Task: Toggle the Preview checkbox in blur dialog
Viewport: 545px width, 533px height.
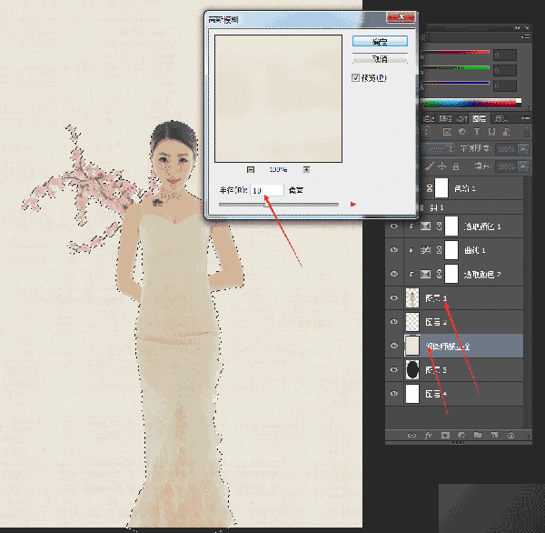Action: pyautogui.click(x=355, y=77)
